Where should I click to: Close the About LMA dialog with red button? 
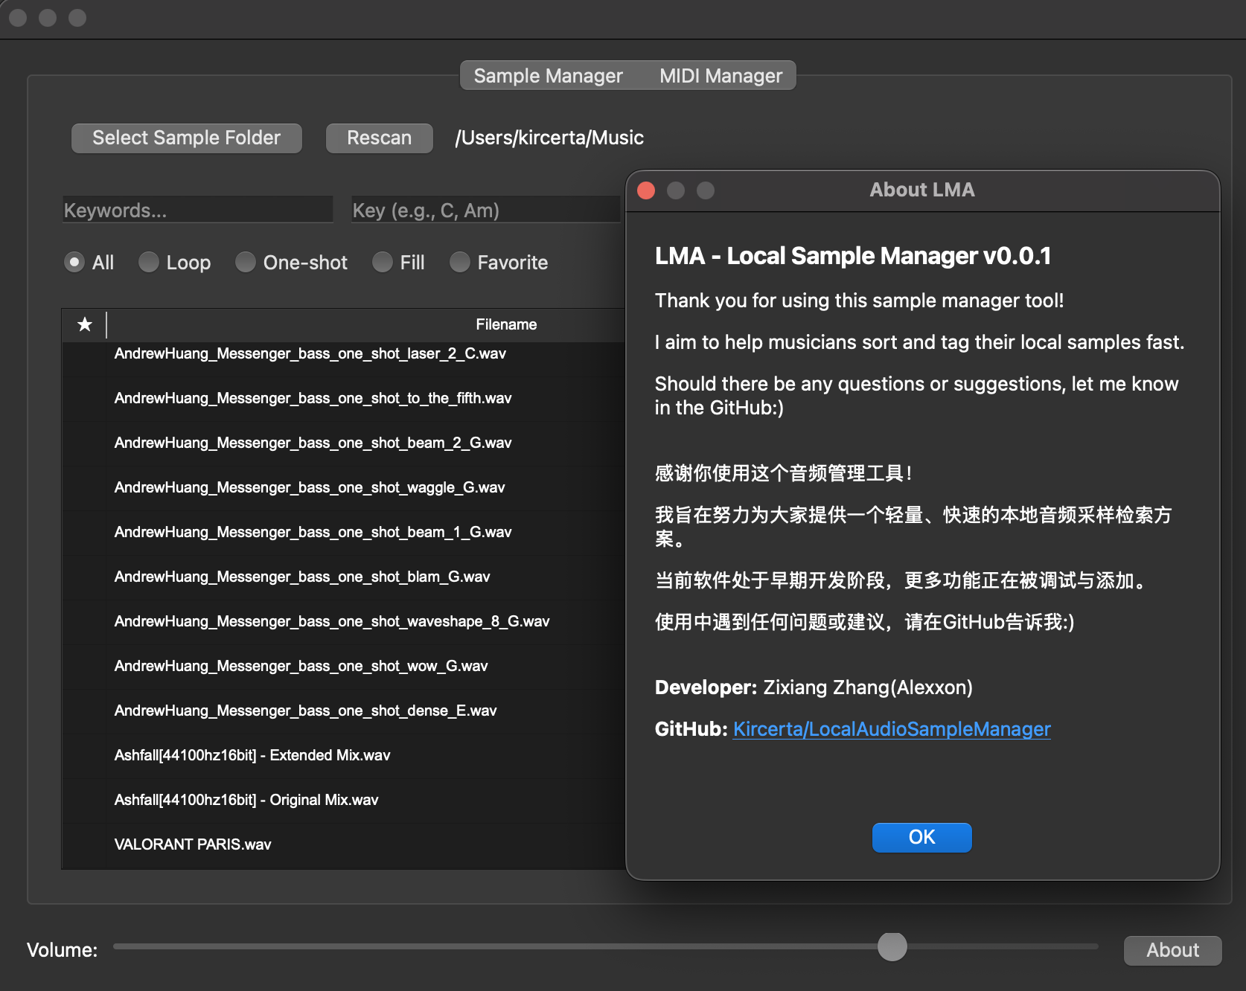pos(646,190)
